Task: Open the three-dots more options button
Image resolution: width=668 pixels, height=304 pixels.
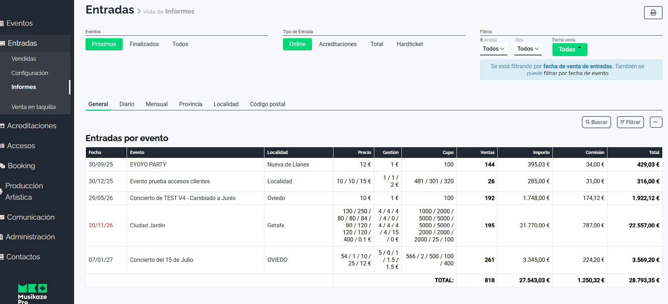Action: click(655, 122)
